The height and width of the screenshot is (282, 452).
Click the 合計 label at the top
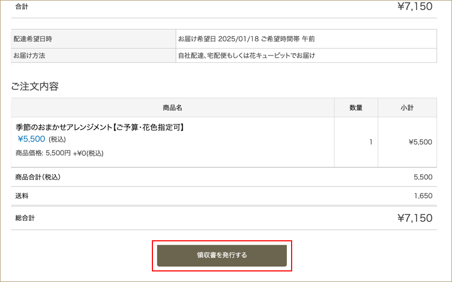click(22, 6)
